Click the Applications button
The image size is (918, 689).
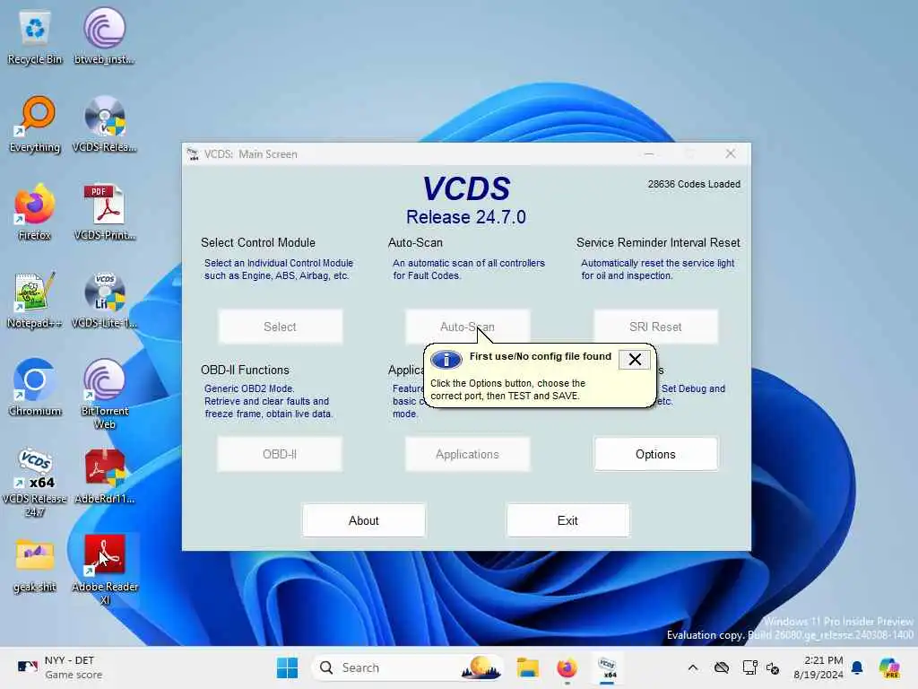pos(467,454)
